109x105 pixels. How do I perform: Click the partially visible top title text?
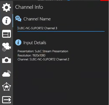50,0
